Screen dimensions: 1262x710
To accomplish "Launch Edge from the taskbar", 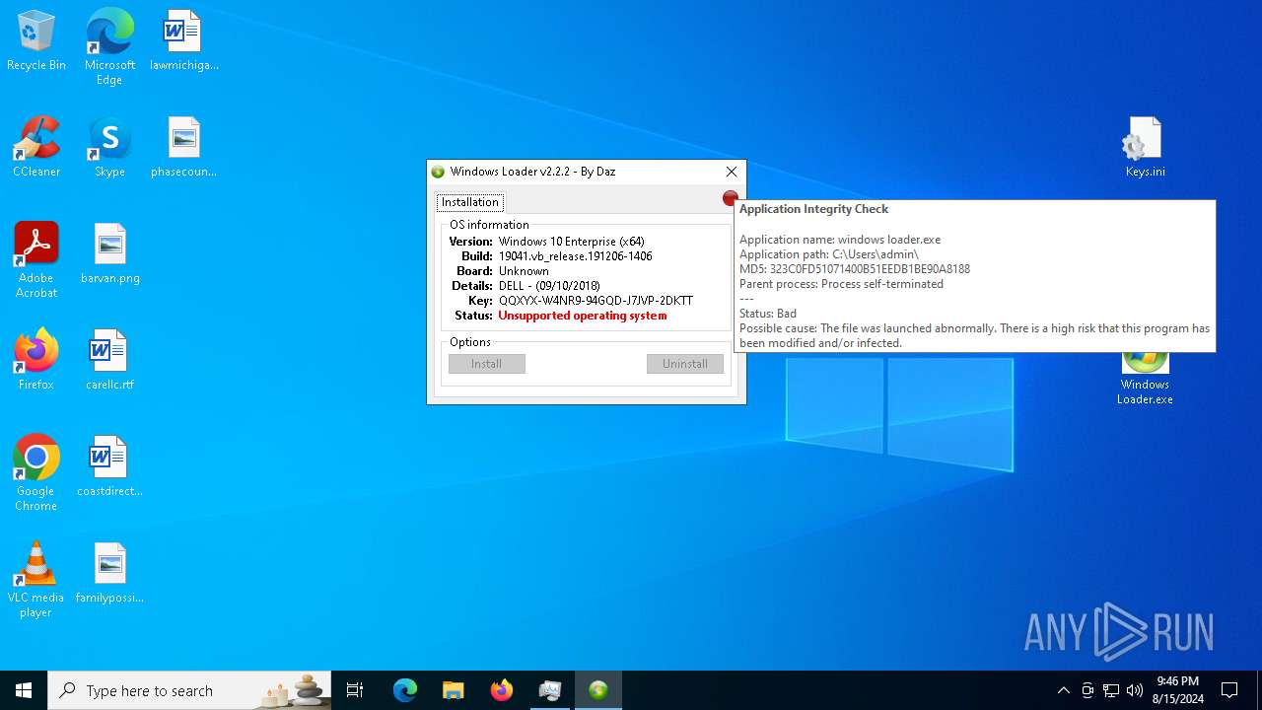I will 405,690.
